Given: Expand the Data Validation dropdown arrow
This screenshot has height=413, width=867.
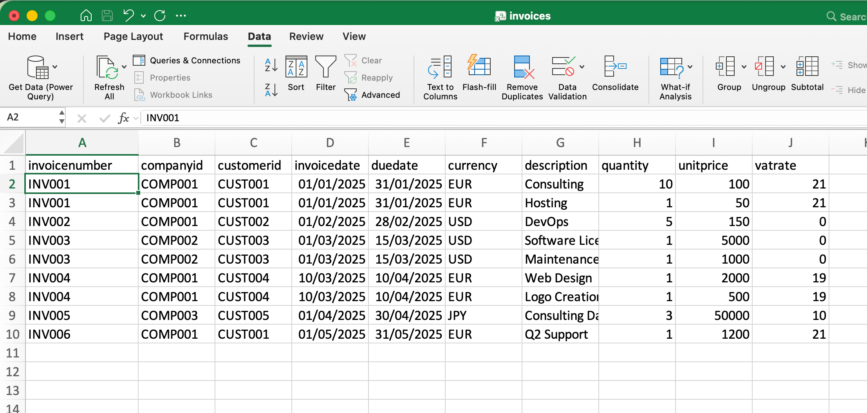Looking at the screenshot, I should point(582,66).
